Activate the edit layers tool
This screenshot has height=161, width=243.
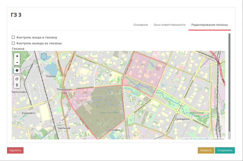pyautogui.click(x=17, y=79)
